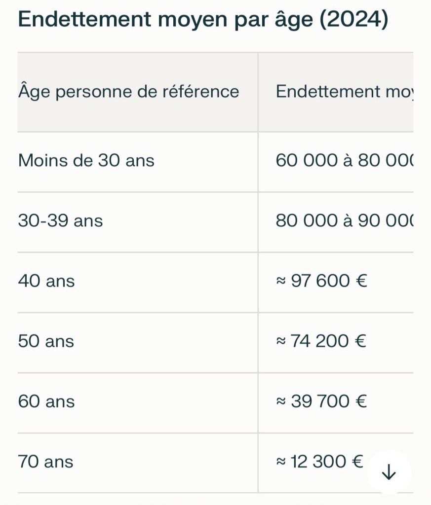
Task: Click the Endettement moyen column header
Action: [x=345, y=92]
